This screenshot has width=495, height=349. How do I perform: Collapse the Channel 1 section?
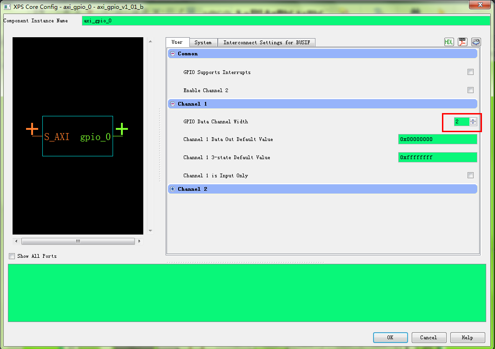point(173,104)
